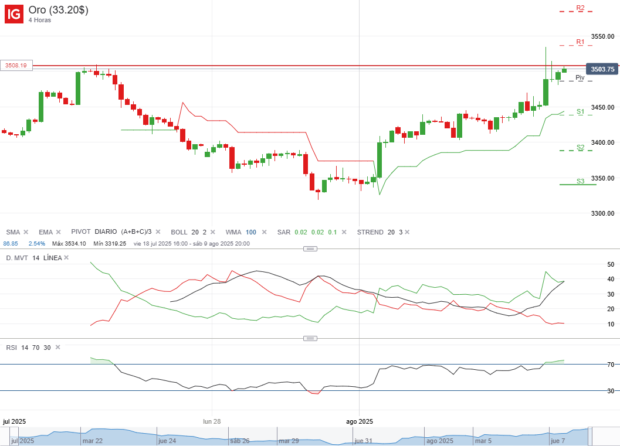Grab the resize handle above D. MVT panel
The image size is (620, 446).
click(x=310, y=249)
